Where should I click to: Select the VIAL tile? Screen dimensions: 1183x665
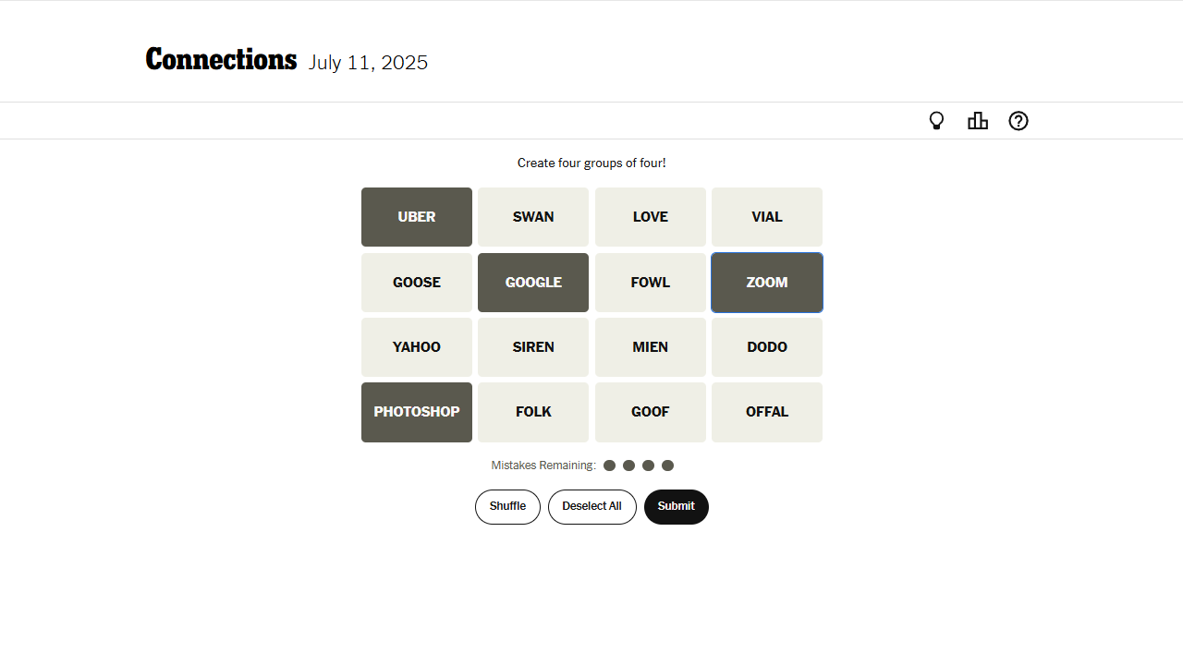coord(767,217)
